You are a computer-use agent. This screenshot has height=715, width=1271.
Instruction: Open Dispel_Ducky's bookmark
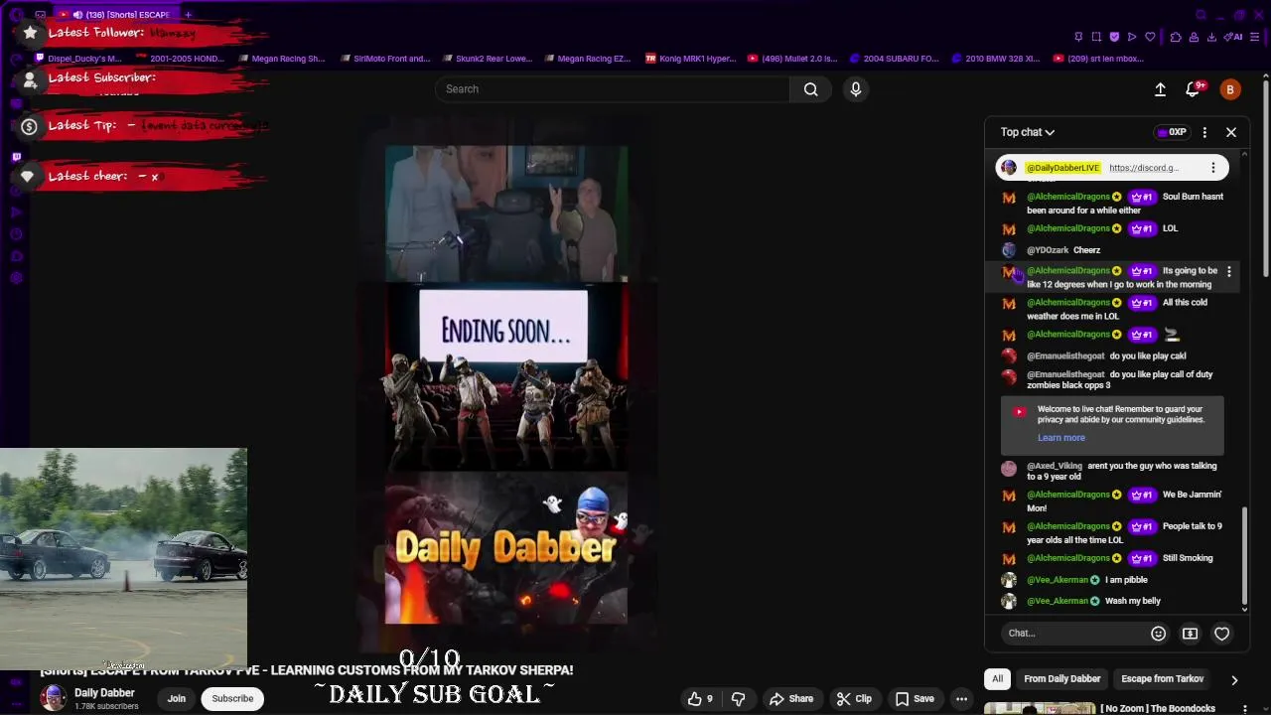(77, 59)
